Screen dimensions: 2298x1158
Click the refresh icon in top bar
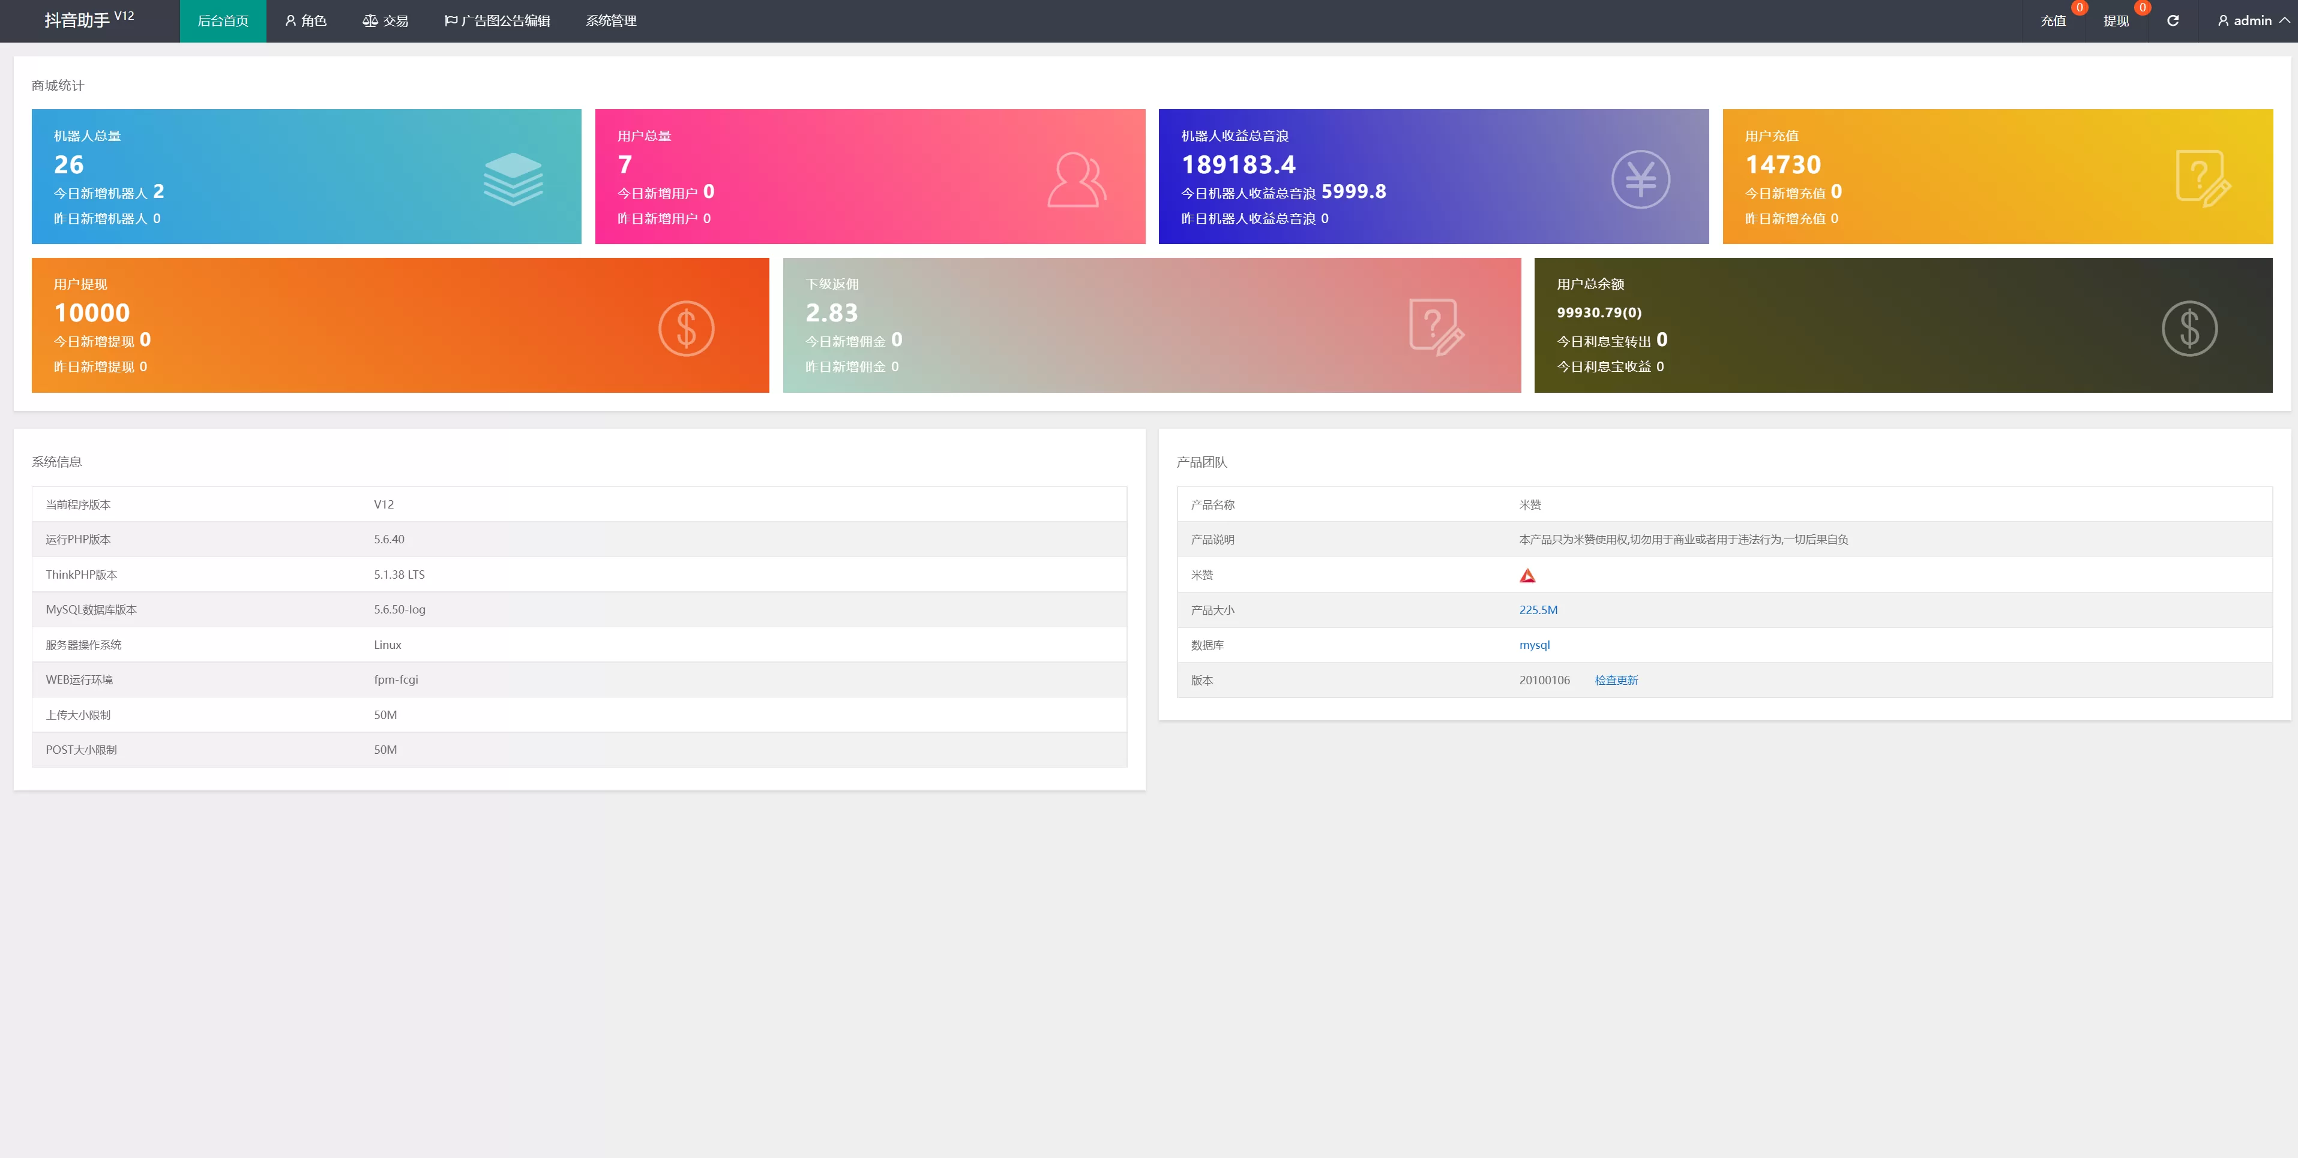pyautogui.click(x=2172, y=20)
